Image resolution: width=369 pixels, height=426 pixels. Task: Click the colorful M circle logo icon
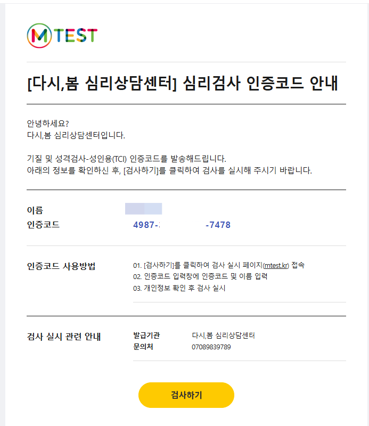pyautogui.click(x=38, y=35)
